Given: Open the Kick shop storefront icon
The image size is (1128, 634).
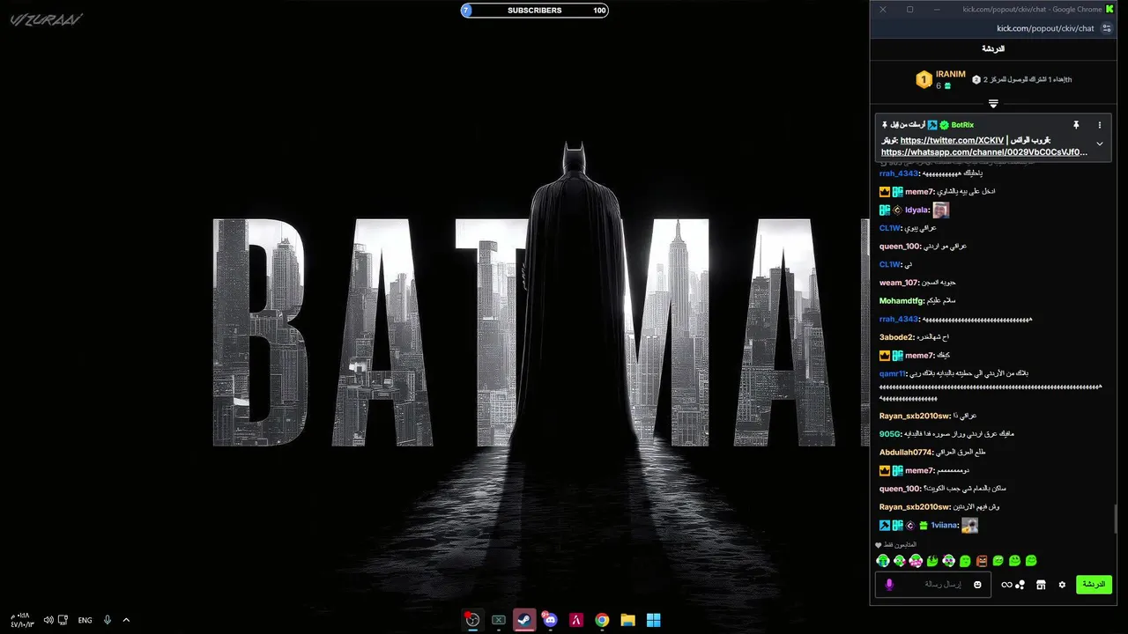Looking at the screenshot, I should (x=1041, y=585).
